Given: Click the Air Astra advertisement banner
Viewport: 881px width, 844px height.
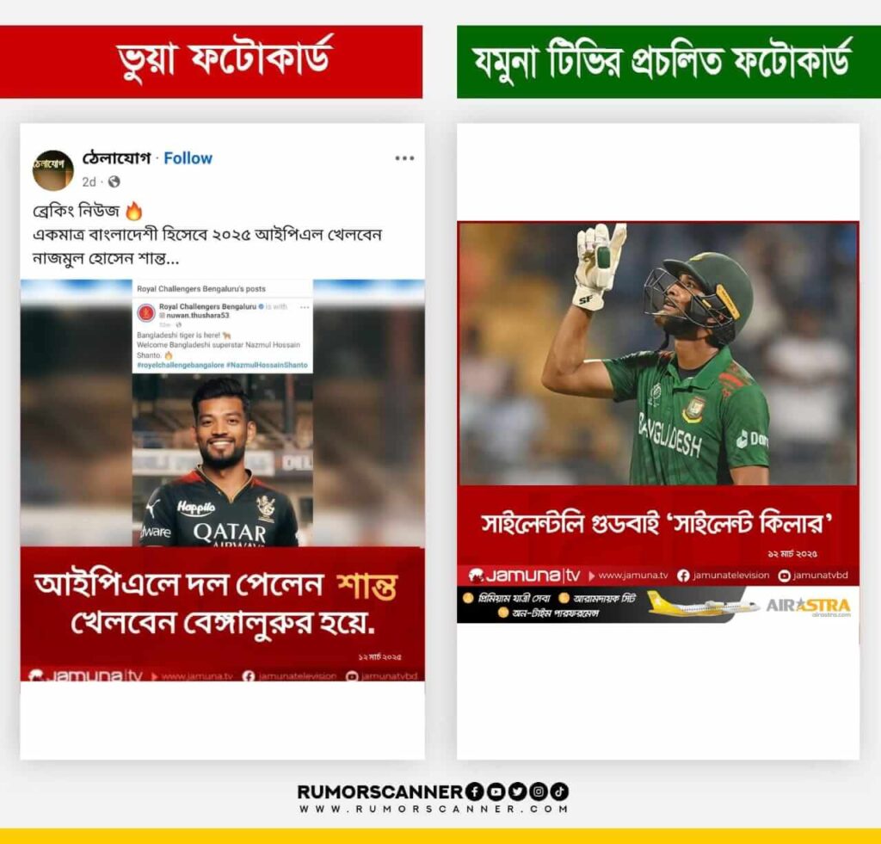Looking at the screenshot, I should [x=657, y=605].
